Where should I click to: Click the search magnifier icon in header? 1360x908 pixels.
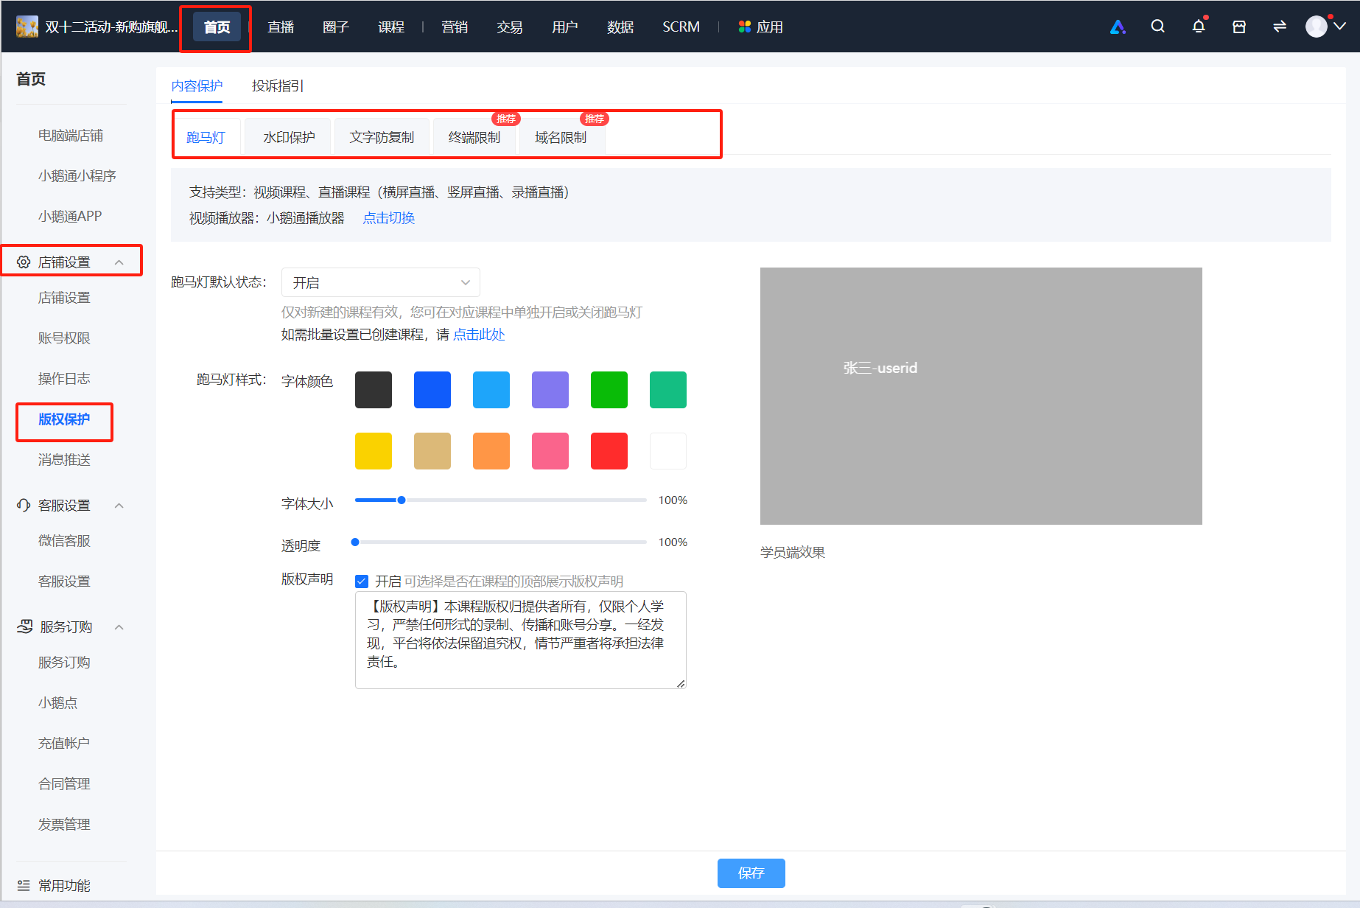[1157, 27]
